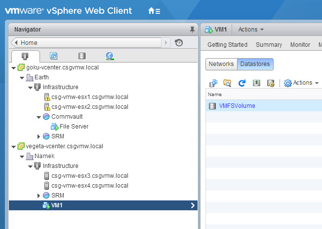The image size is (322, 229).
Task: Select the Datastores toggle button
Action: (x=255, y=64)
